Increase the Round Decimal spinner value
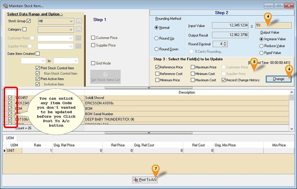 225,42
